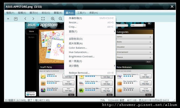Screen dimensions: 180x108
Task: Toggle fullscreen view icon
Action: coord(43,19)
